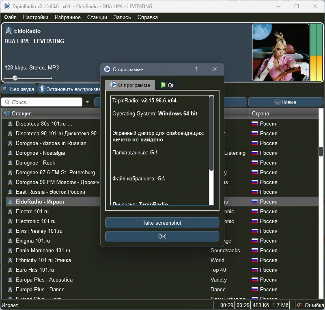Open the Файл menu
The image size is (325, 310).
click(x=10, y=17)
